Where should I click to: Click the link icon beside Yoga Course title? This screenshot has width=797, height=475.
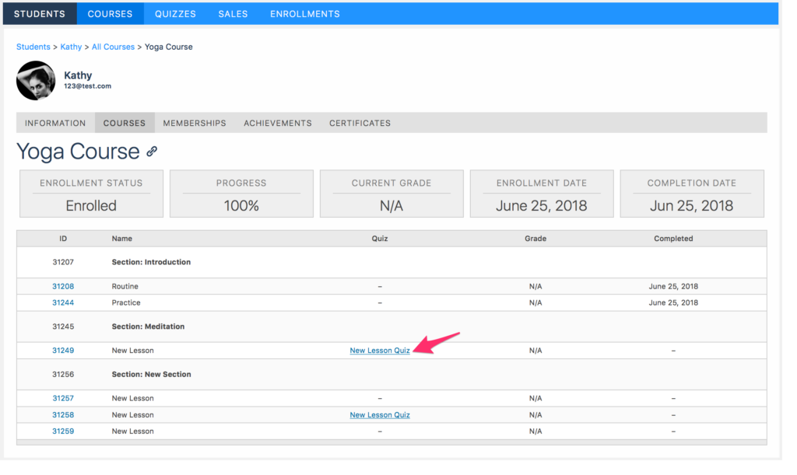tap(152, 152)
